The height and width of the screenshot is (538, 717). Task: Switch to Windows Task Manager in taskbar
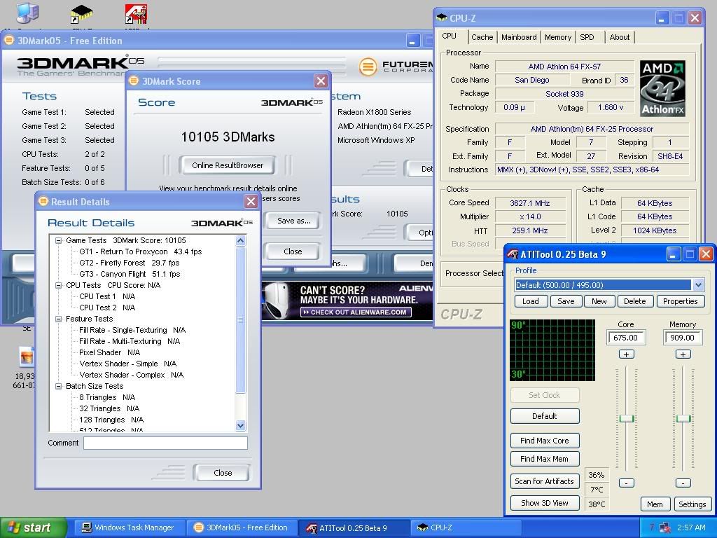[129, 527]
